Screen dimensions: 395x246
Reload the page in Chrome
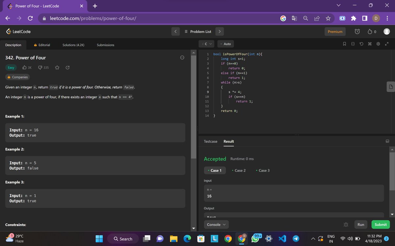click(x=30, y=18)
